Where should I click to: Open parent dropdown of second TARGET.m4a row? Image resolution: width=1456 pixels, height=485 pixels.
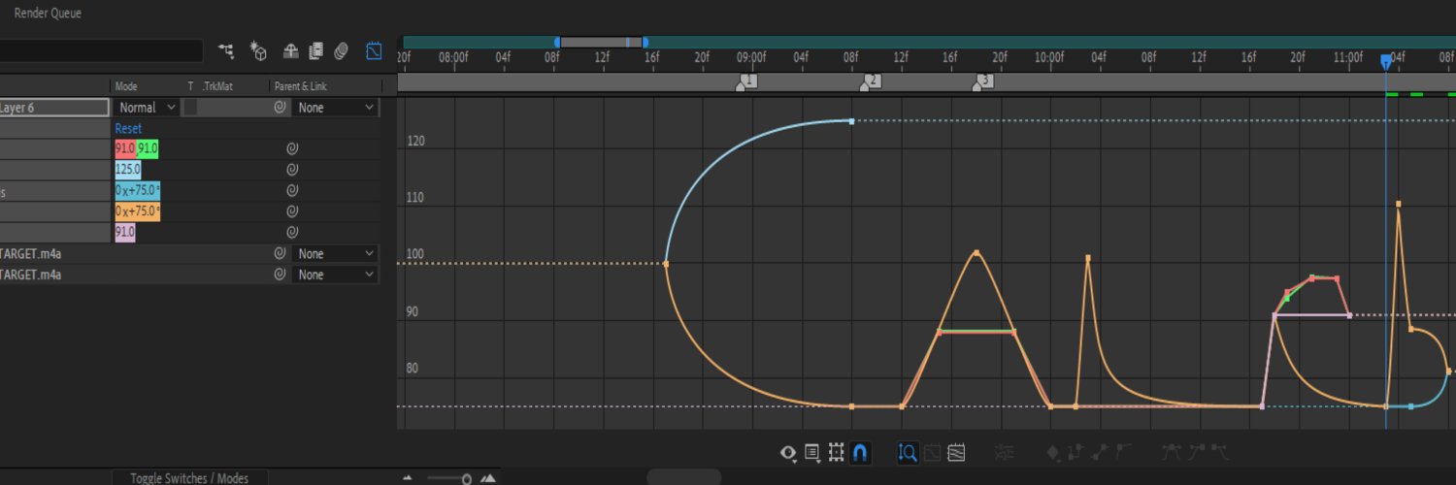(x=335, y=275)
